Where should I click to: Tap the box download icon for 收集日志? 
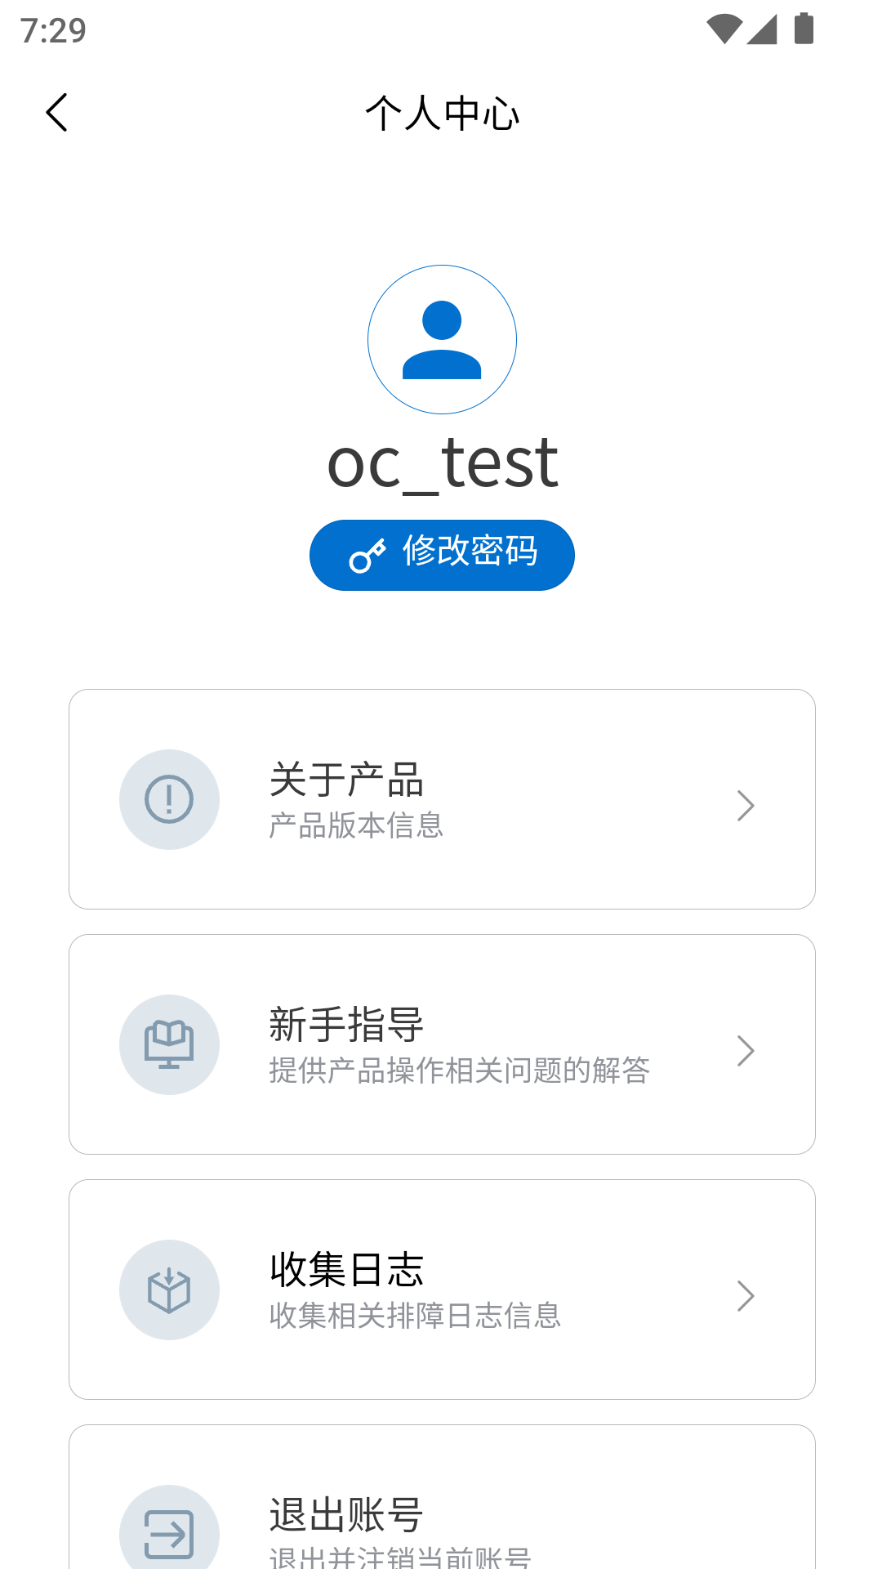tap(169, 1290)
